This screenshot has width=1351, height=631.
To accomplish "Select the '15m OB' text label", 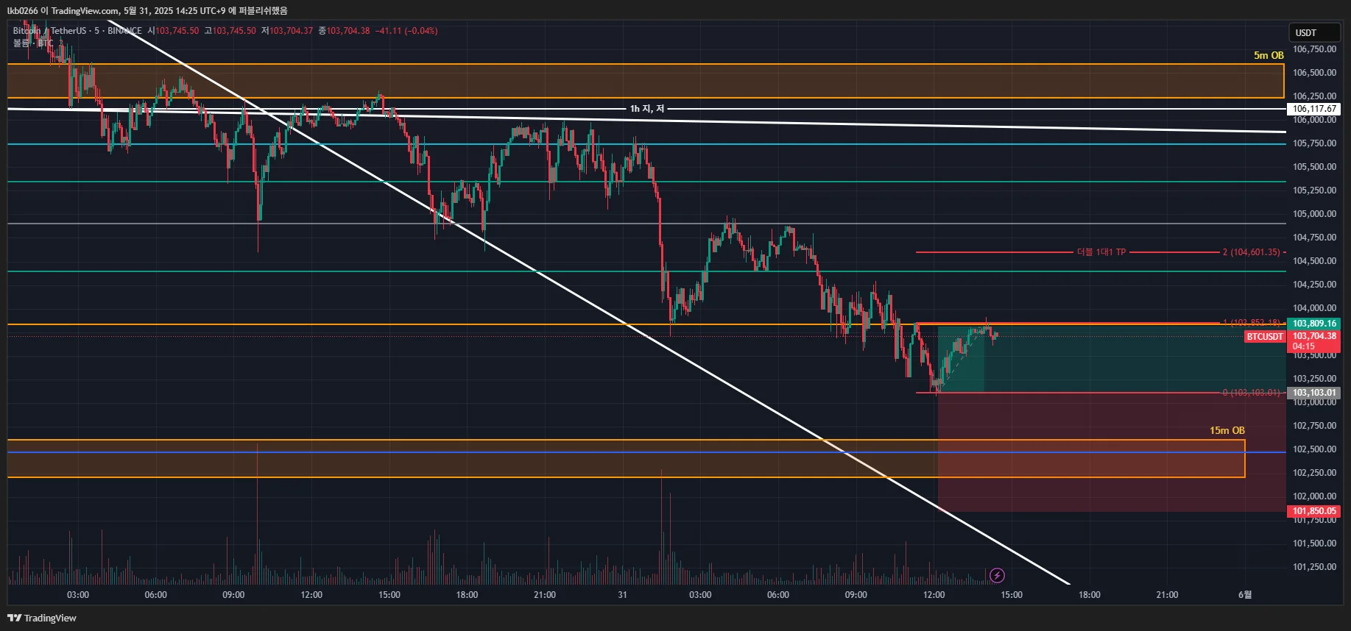I will click(x=1227, y=430).
